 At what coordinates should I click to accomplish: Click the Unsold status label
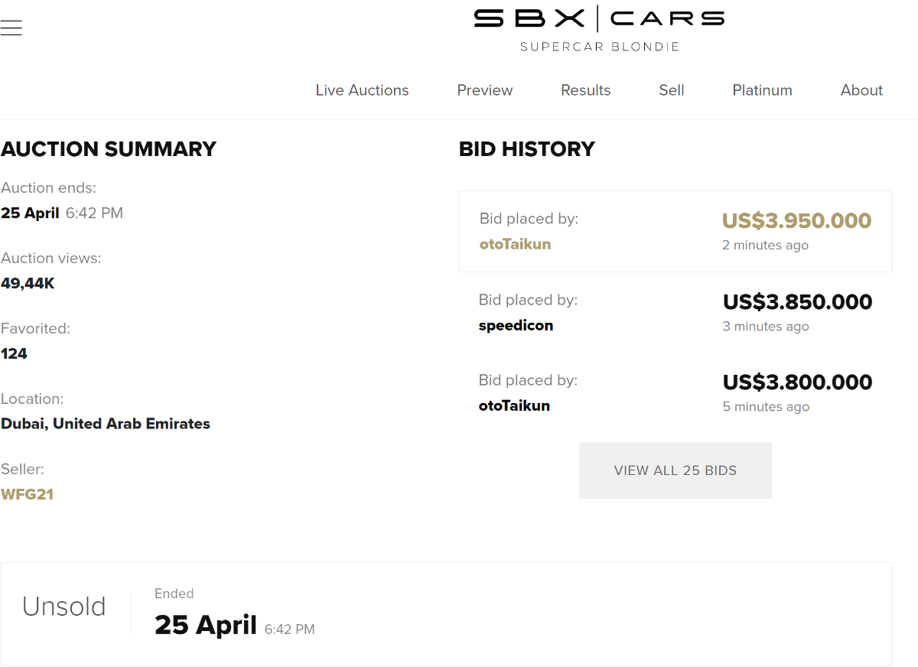click(x=64, y=607)
